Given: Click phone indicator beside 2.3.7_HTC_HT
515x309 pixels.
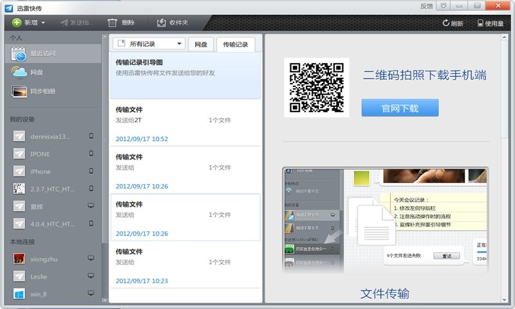Looking at the screenshot, I should pos(91,188).
